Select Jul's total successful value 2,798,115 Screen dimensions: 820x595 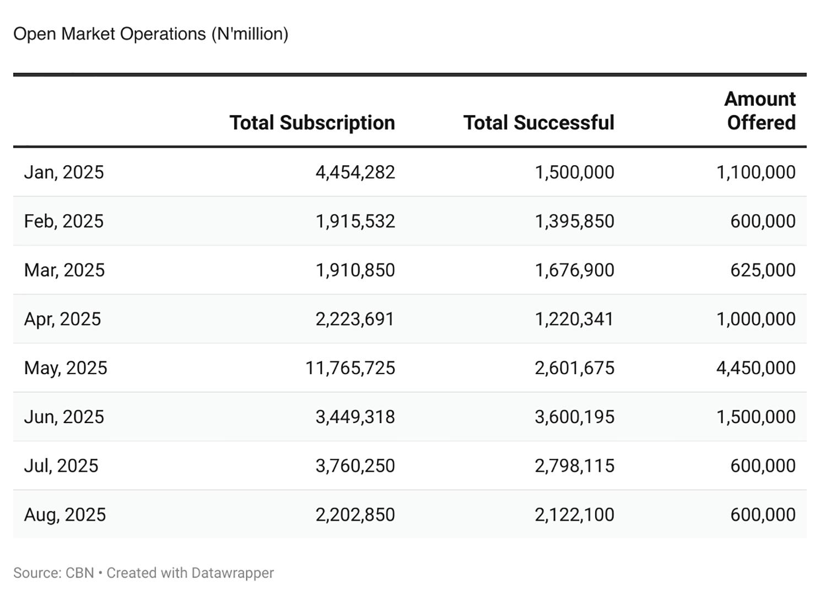point(574,466)
